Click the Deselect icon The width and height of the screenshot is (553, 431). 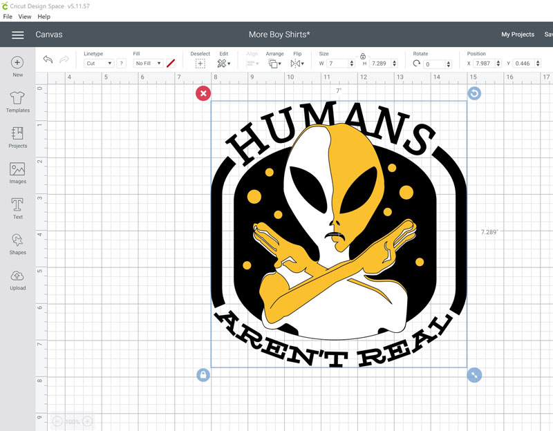point(200,64)
